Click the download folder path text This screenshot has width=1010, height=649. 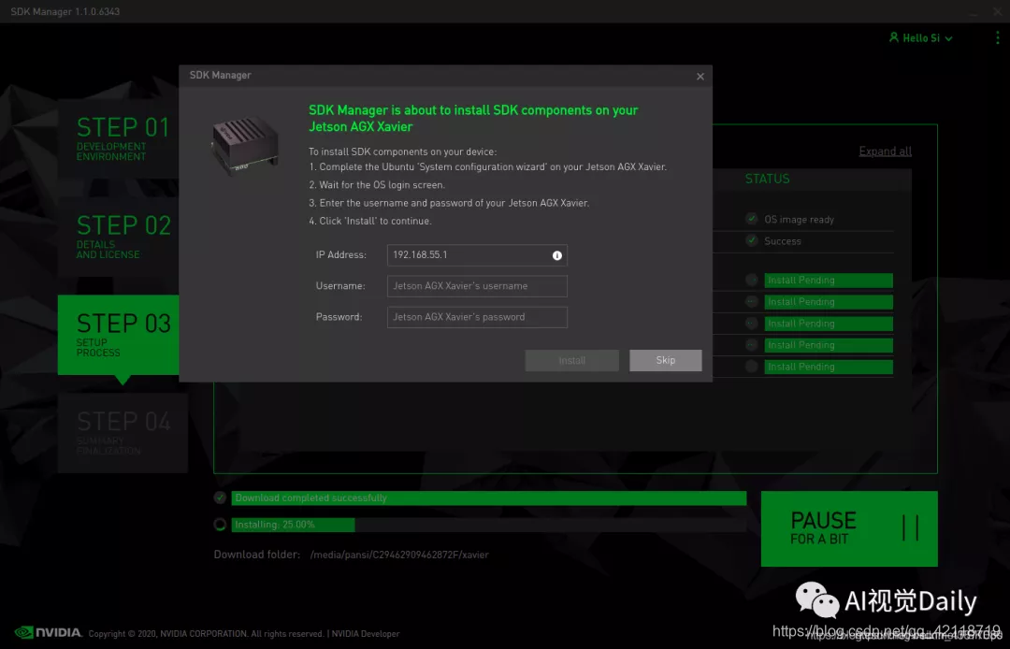click(x=399, y=555)
